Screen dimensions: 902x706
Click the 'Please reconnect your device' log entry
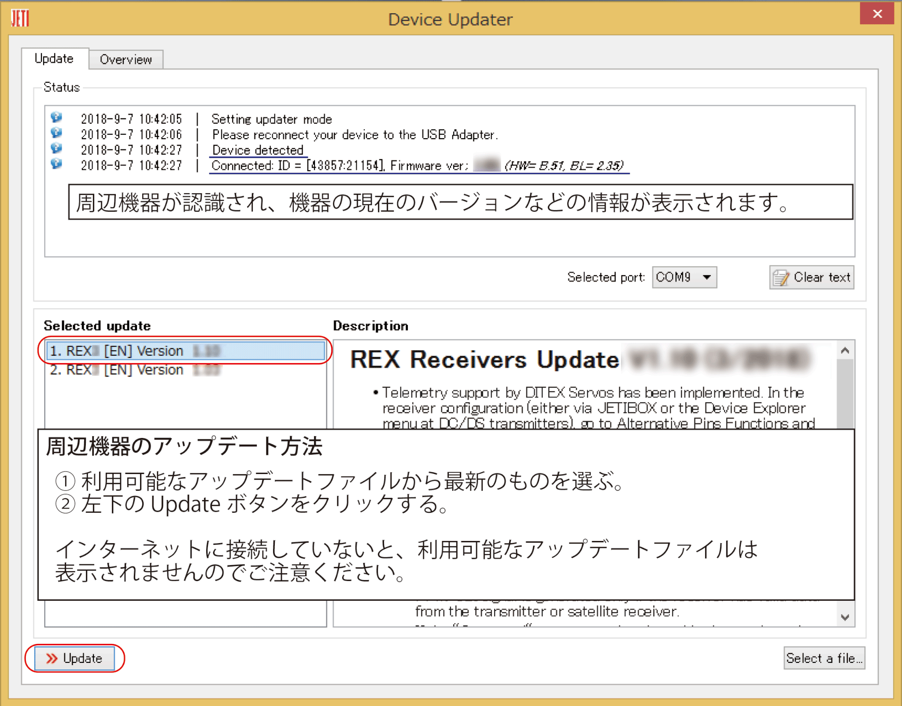click(x=355, y=135)
